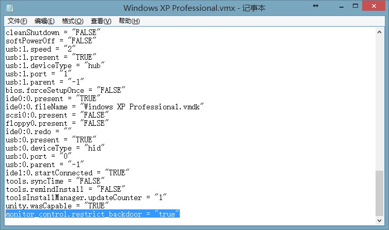Click the line usb:1.speed = "2"
Image resolution: width=389 pixels, height=230 pixels.
40,49
